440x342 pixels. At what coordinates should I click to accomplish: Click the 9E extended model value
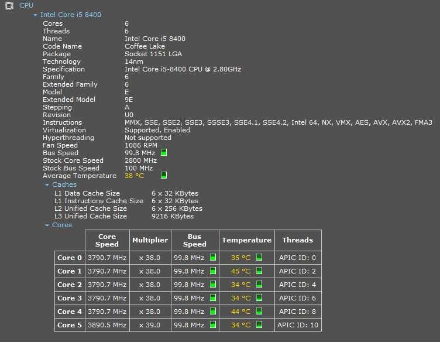click(129, 100)
